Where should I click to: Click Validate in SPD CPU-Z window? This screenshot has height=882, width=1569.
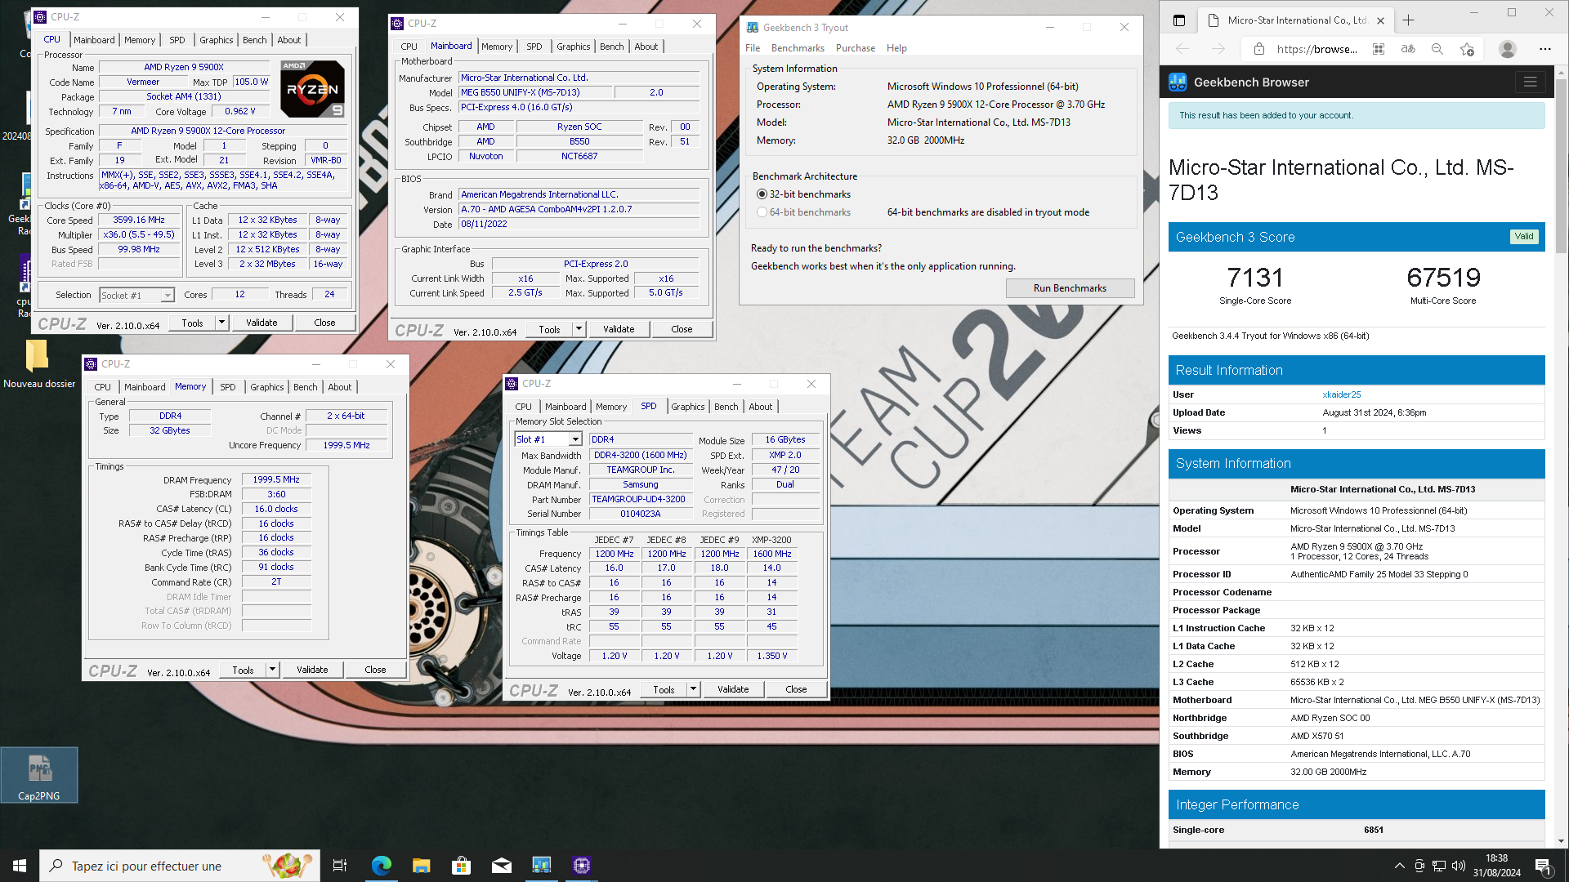coord(733,689)
